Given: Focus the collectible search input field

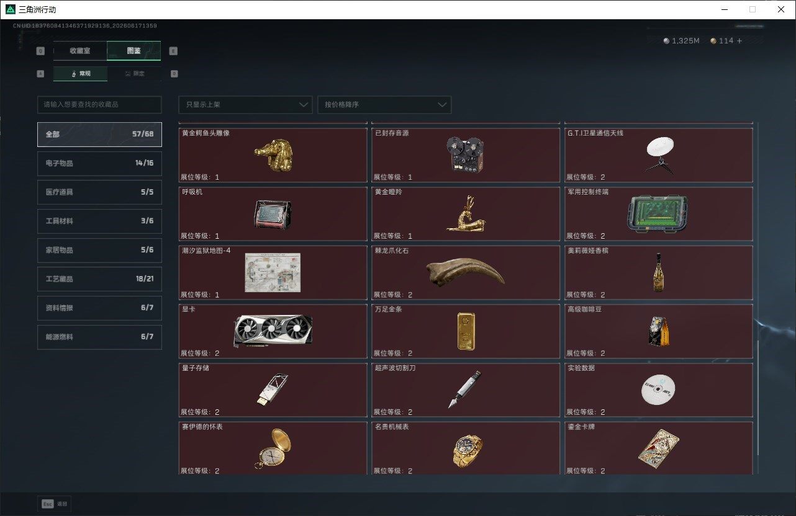Looking at the screenshot, I should 99,105.
